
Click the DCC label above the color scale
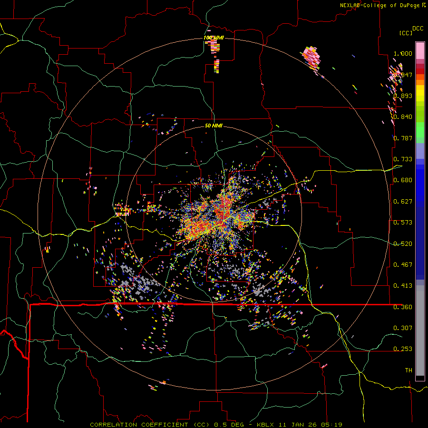pos(418,29)
